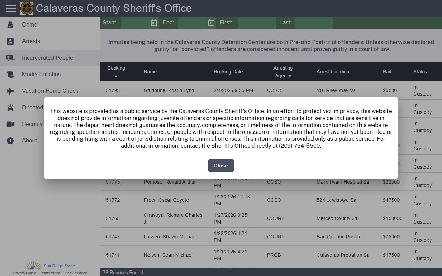
Task: Click arrest location Calaveras Probation Sa
Action: coord(343,255)
